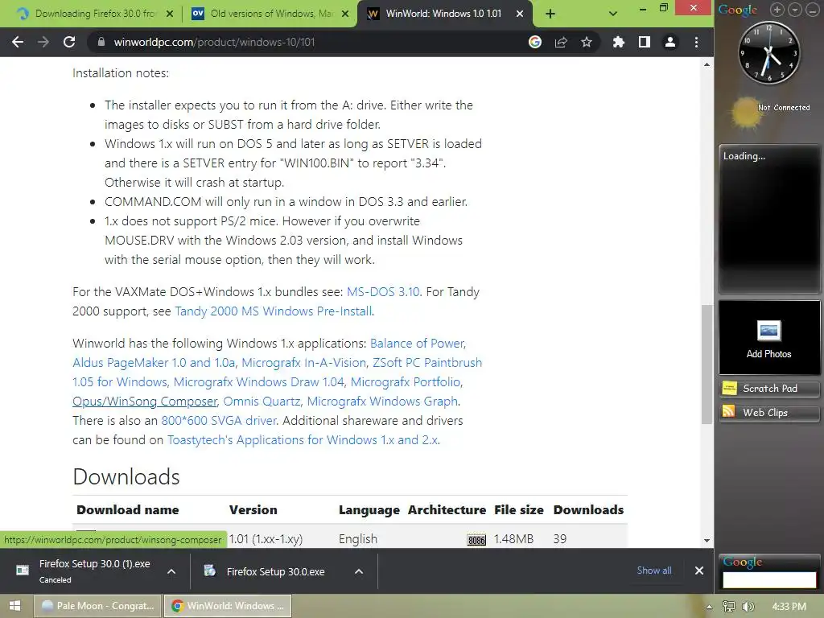Open a new browser tab
Image resolution: width=824 pixels, height=618 pixels.
click(550, 14)
